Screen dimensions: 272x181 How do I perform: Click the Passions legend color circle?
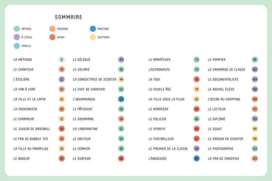53,29
